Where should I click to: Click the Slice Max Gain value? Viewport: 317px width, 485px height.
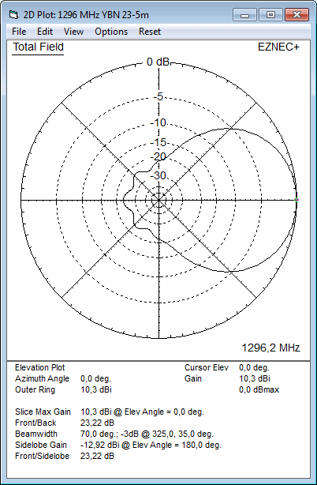pos(142,412)
